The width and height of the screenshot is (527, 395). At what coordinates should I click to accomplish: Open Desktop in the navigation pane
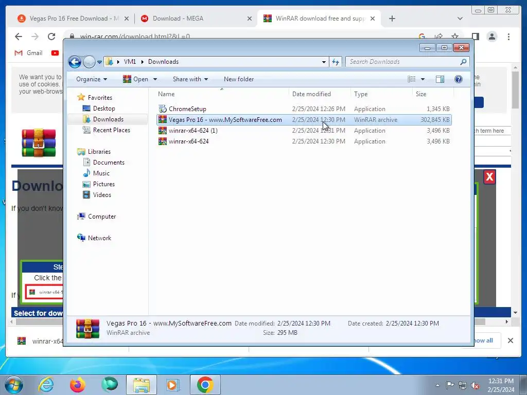pyautogui.click(x=104, y=109)
